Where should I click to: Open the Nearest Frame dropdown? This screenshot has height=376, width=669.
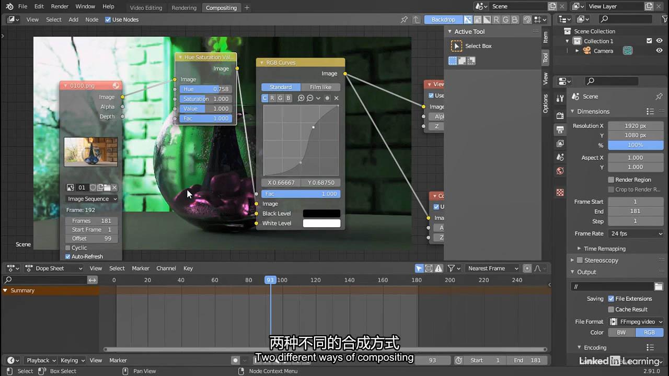pyautogui.click(x=491, y=268)
